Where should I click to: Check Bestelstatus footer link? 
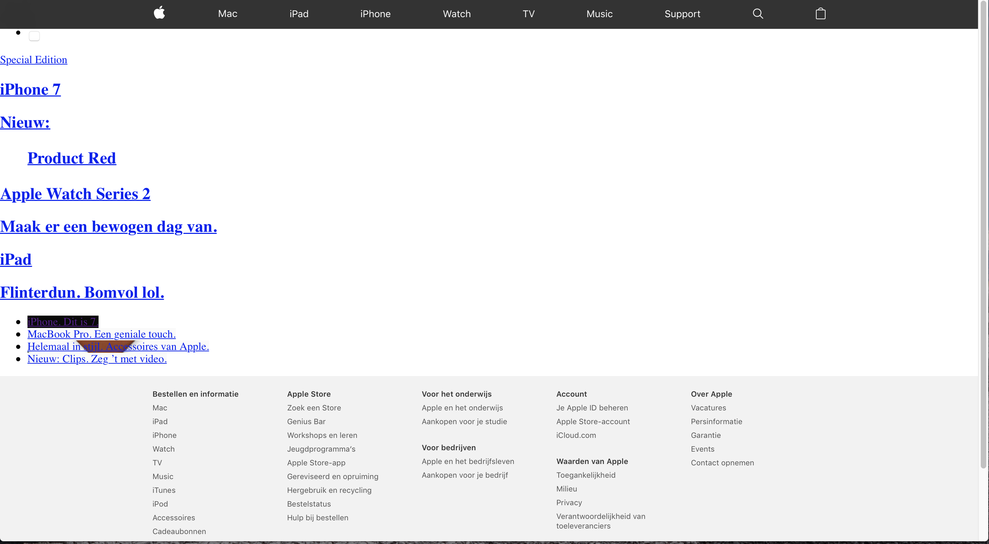[x=309, y=504]
